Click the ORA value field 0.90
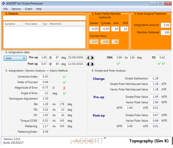 118,57
